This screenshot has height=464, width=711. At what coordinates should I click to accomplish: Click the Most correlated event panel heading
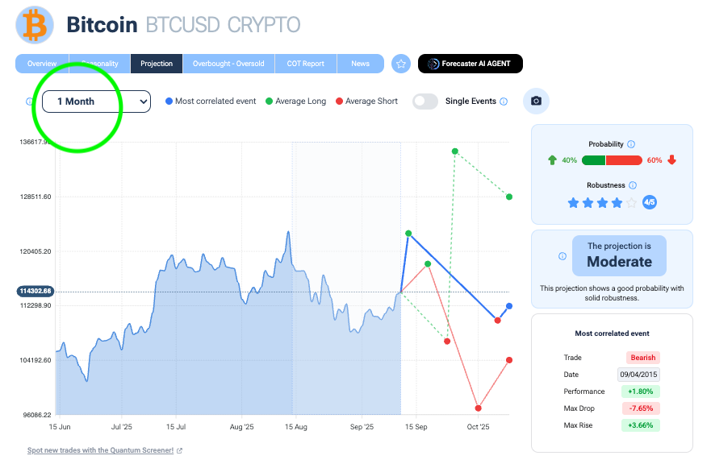(613, 333)
